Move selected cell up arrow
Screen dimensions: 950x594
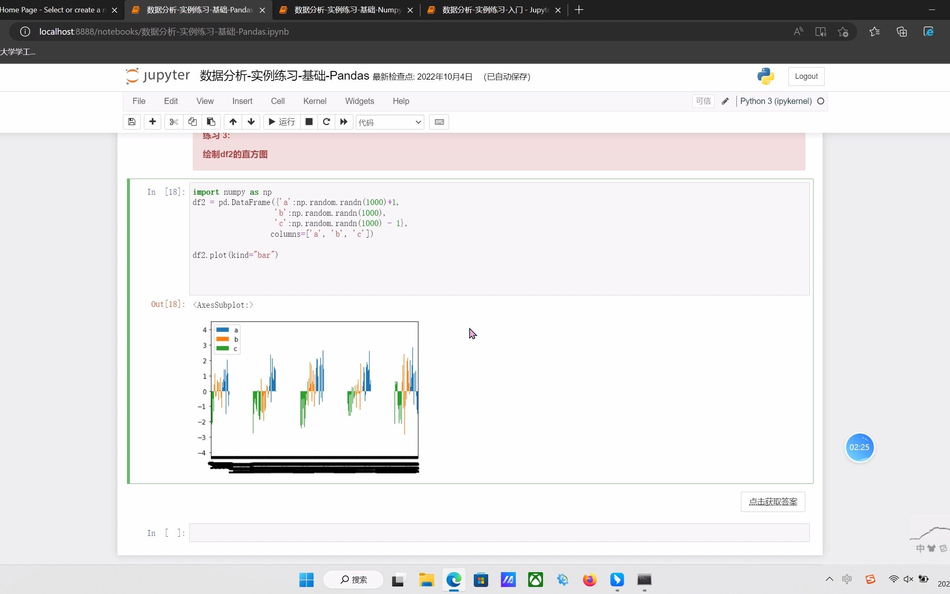coord(233,122)
